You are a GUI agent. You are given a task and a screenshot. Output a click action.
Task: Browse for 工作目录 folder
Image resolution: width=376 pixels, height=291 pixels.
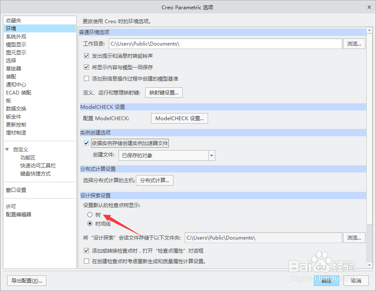click(354, 44)
